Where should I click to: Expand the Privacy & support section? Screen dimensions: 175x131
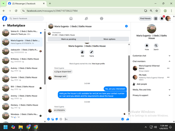(152, 95)
